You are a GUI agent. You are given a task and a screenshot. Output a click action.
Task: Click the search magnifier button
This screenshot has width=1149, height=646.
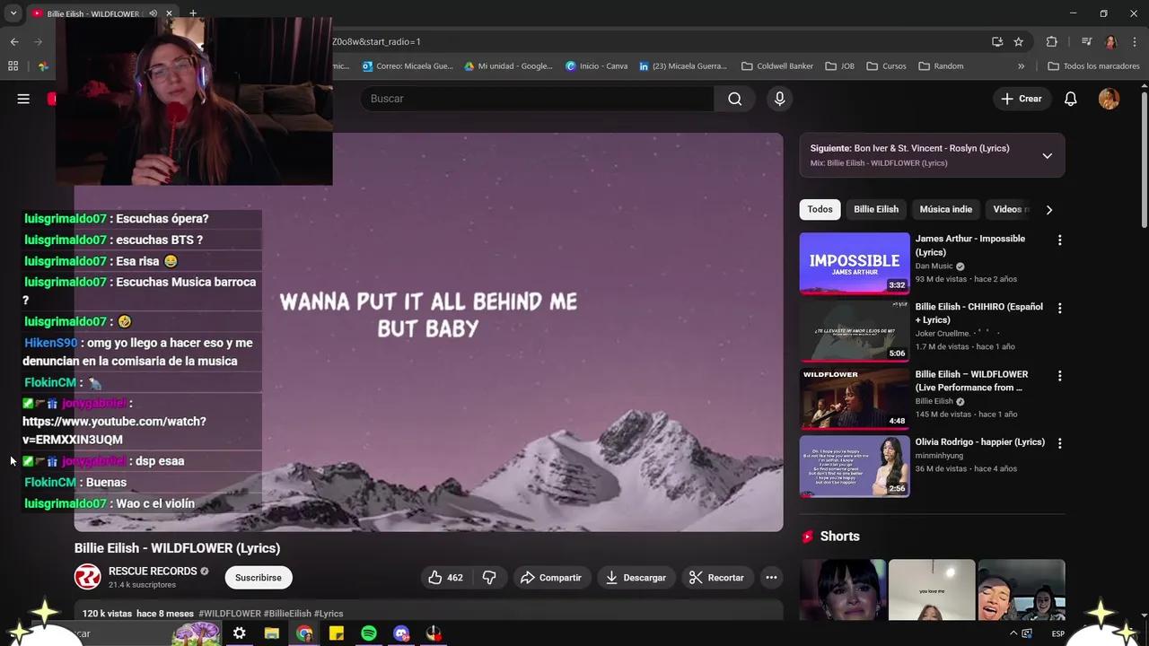[735, 99]
